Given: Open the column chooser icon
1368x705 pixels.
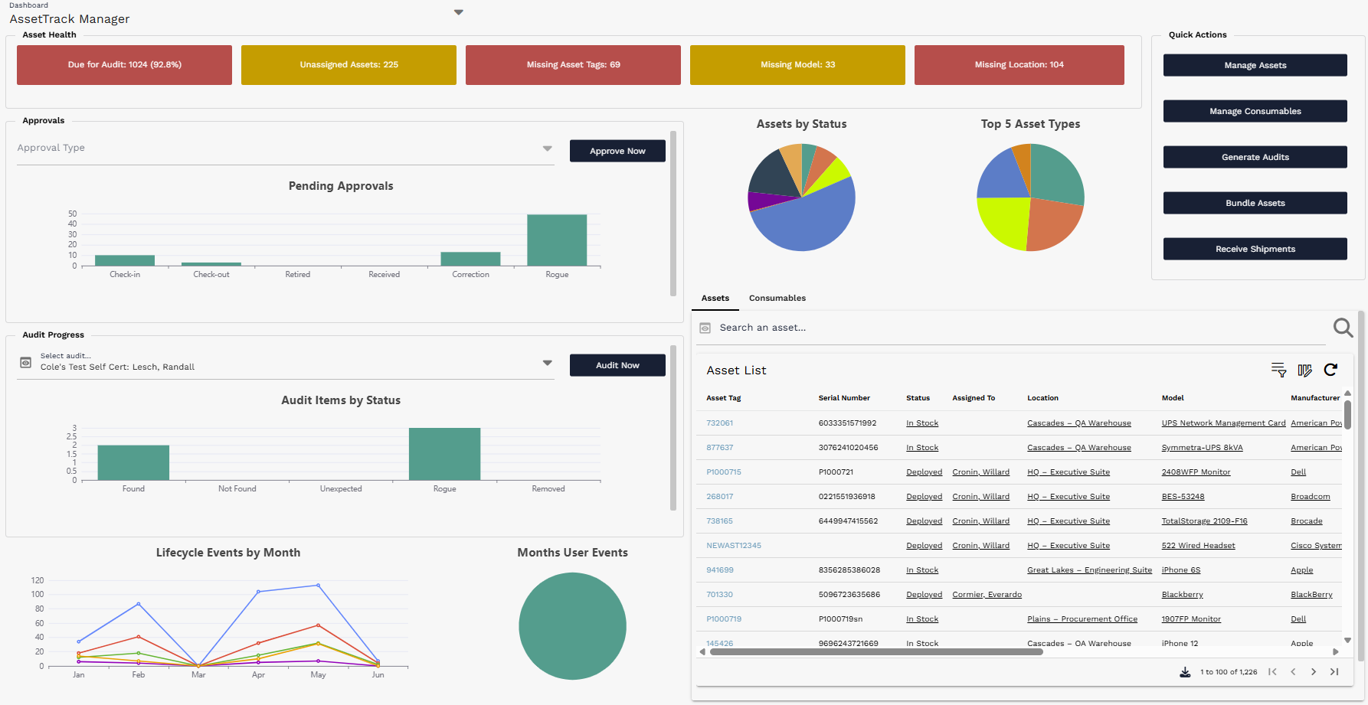Looking at the screenshot, I should point(1304,370).
